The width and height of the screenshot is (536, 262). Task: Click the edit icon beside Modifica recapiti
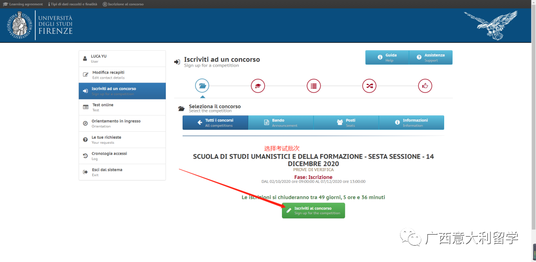coord(85,75)
